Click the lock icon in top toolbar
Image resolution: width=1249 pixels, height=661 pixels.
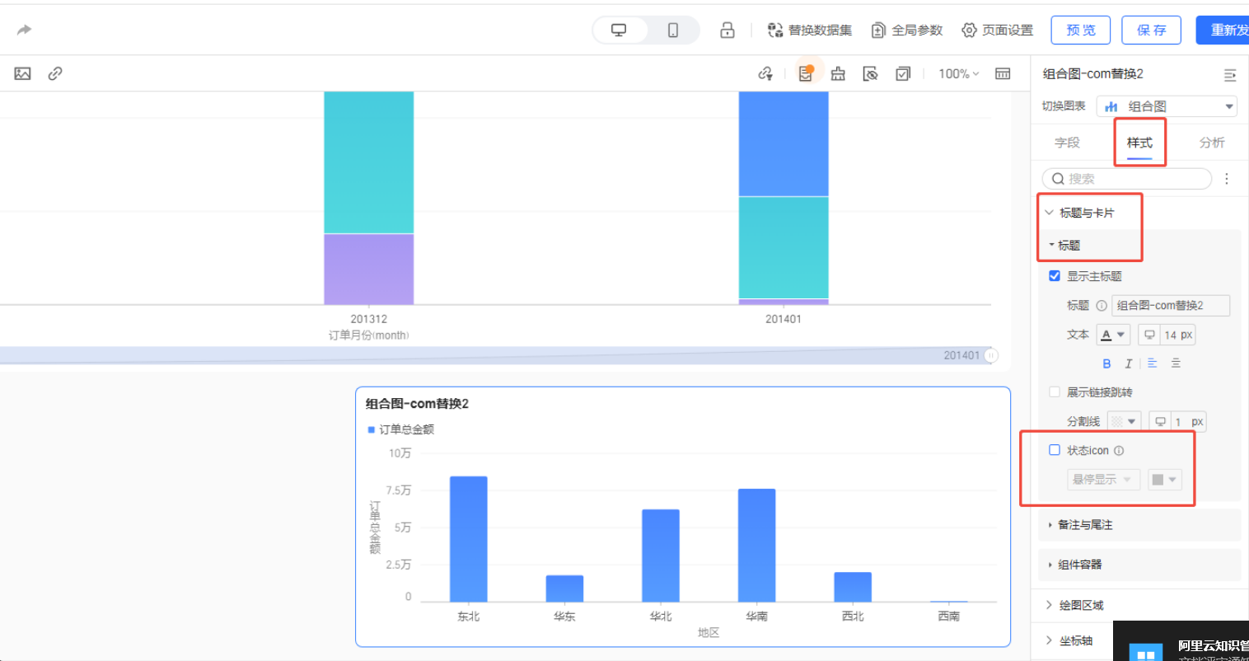727,30
